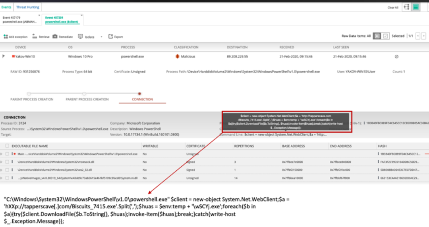Click the REPETITIONS column header

click(244, 146)
